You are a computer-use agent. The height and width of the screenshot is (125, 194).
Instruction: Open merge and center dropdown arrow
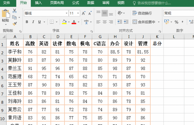coord(159,22)
